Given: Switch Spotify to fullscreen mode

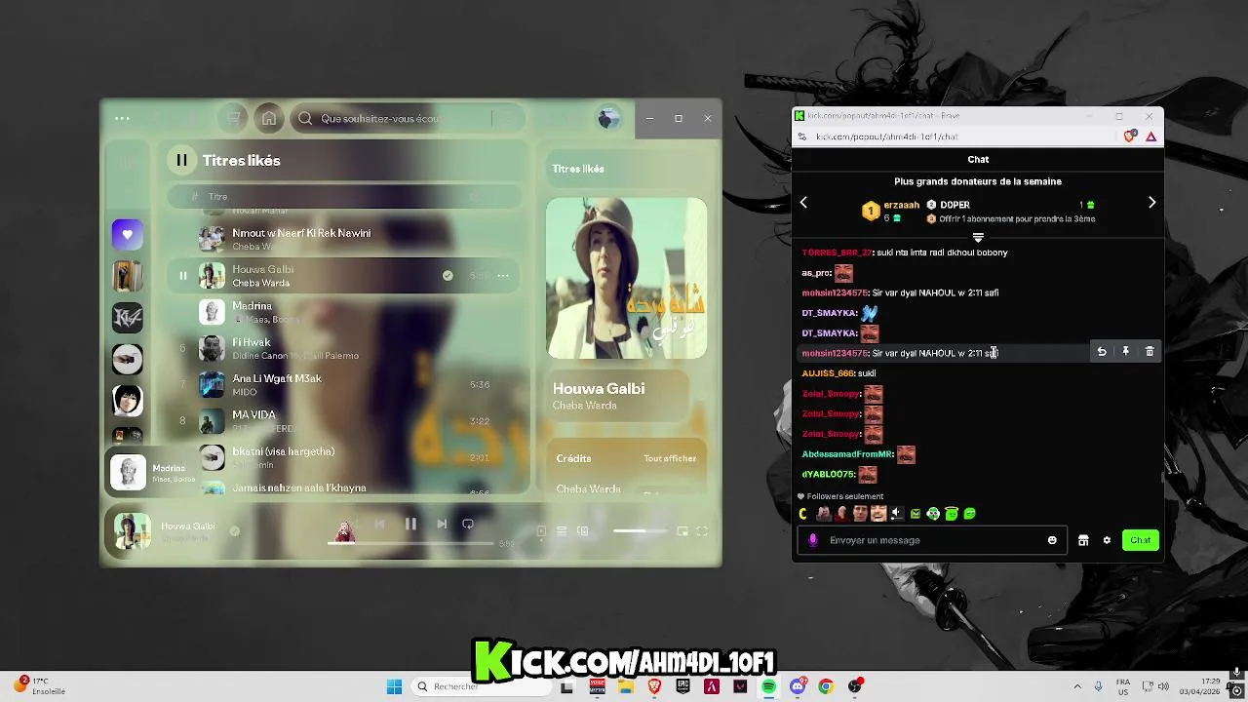Looking at the screenshot, I should pos(702,531).
